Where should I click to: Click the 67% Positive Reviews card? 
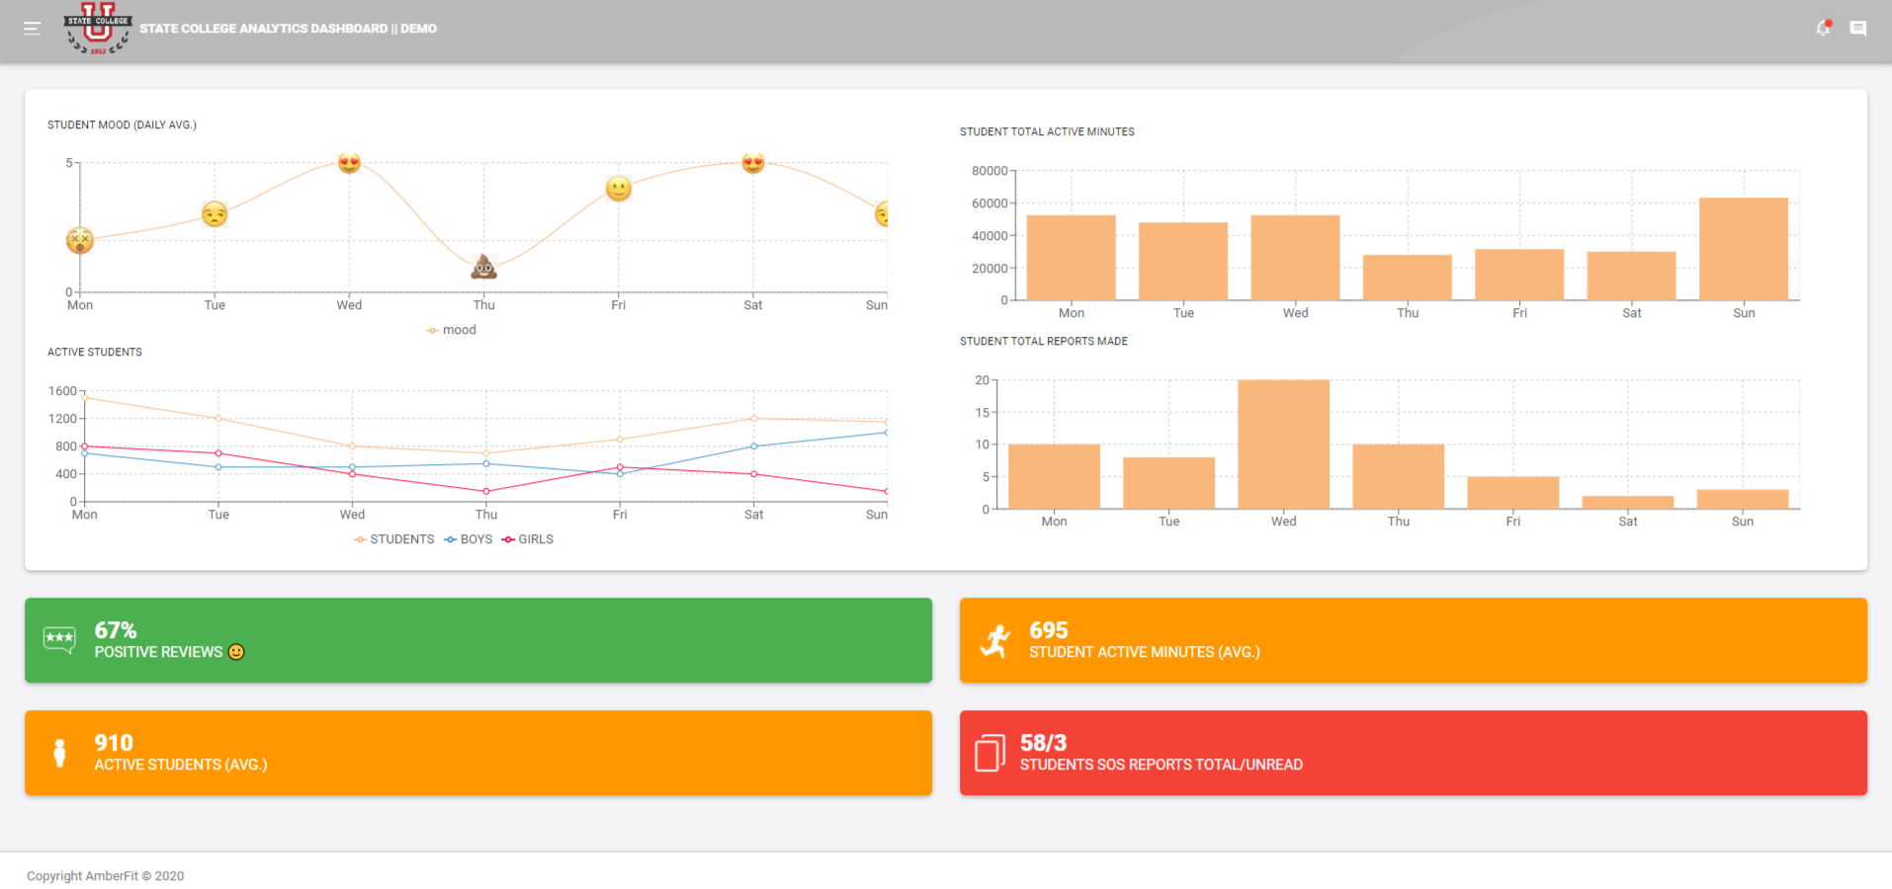point(478,640)
